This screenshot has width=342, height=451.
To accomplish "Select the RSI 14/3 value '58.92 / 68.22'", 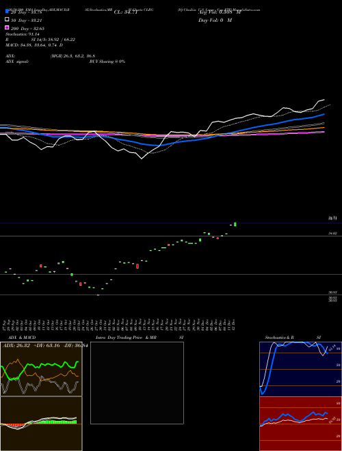I will point(62,40).
